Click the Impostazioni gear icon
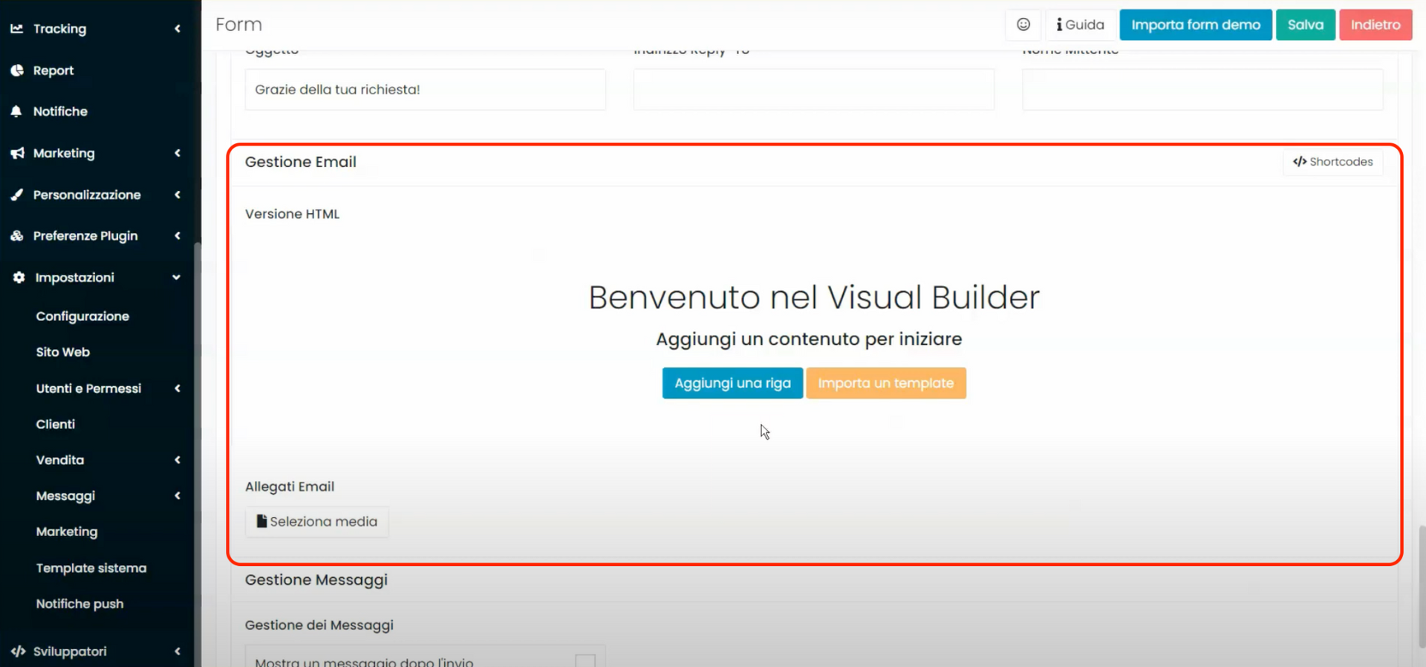 (19, 277)
